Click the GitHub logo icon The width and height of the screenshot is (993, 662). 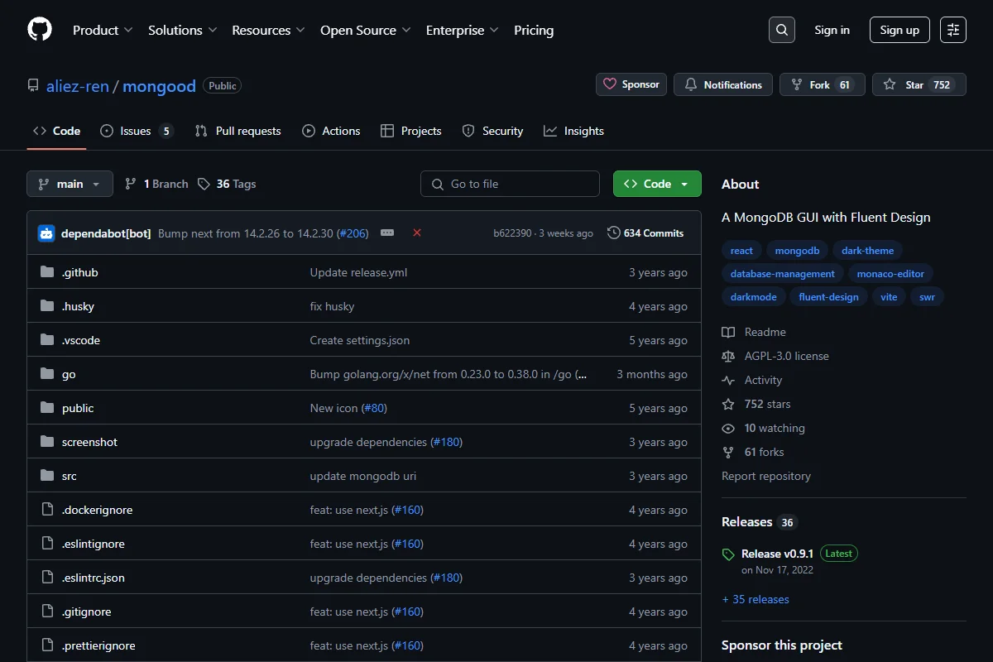pos(40,30)
